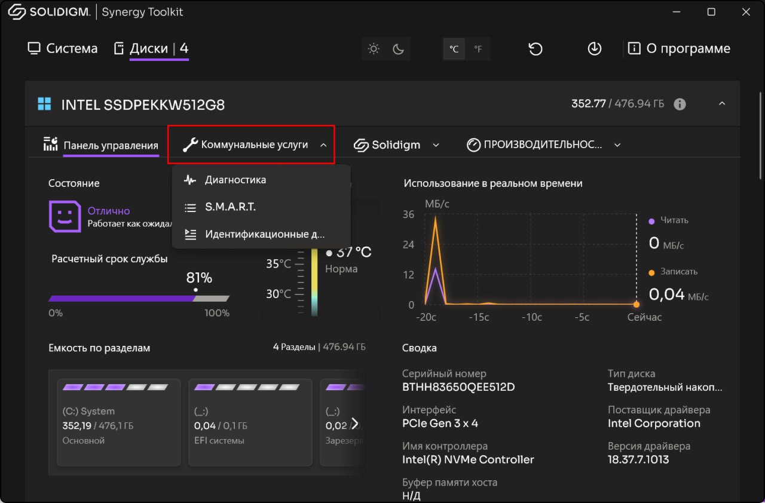The width and height of the screenshot is (765, 503).
Task: Click the estimated lifespan progress bar
Action: (139, 298)
